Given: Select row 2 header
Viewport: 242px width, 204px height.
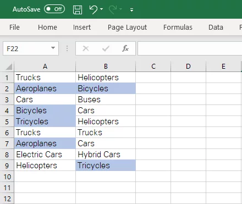Looking at the screenshot, I should pos(7,89).
